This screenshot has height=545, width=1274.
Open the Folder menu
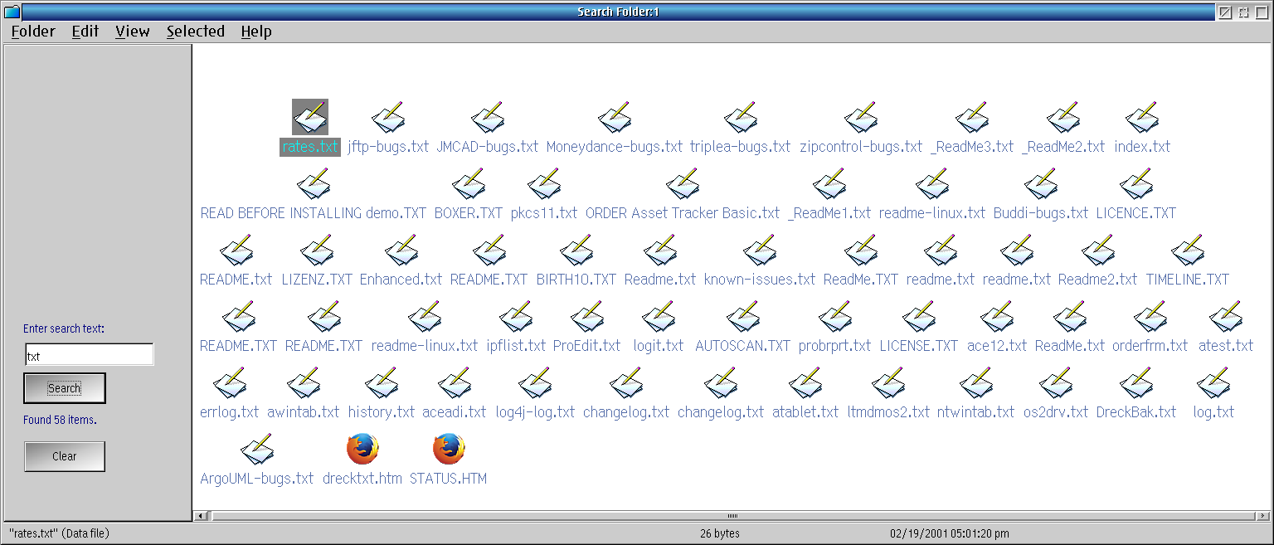[33, 32]
